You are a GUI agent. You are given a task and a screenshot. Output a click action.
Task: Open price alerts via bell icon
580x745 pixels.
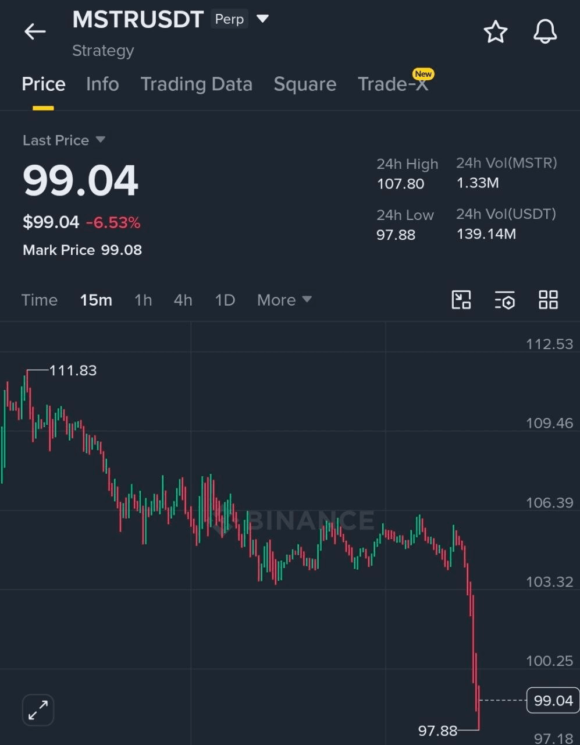pyautogui.click(x=545, y=31)
